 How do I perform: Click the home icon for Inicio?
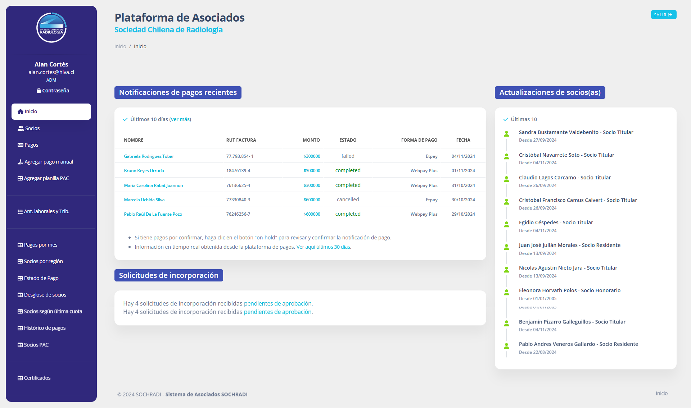[x=21, y=112]
